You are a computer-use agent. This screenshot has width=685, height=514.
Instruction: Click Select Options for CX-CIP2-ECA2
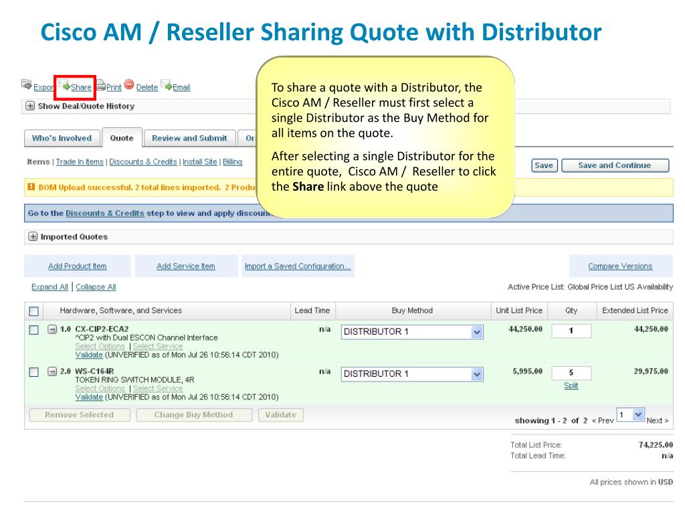(x=100, y=346)
